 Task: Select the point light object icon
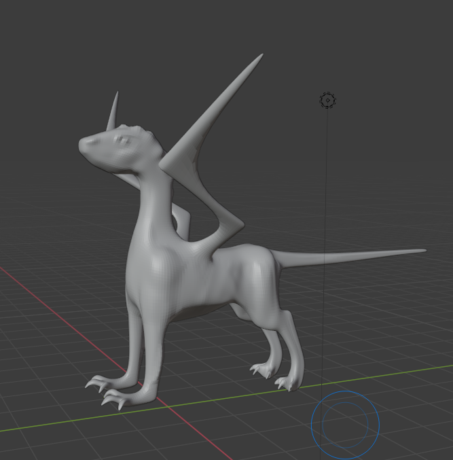[x=327, y=101]
